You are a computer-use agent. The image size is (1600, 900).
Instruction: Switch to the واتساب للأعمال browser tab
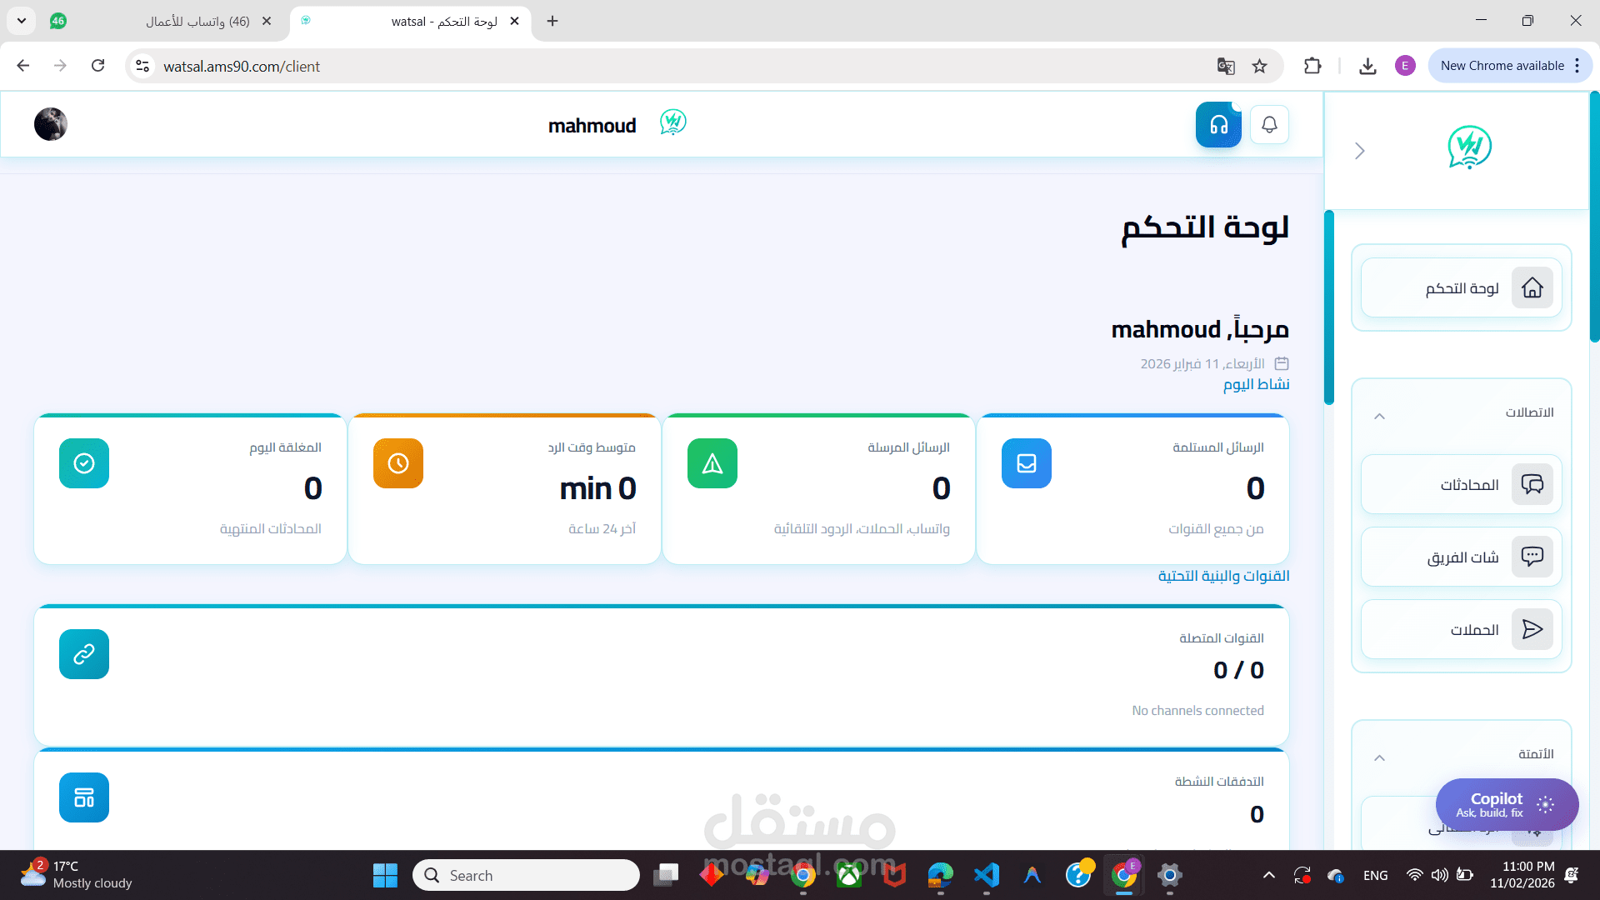click(x=198, y=22)
